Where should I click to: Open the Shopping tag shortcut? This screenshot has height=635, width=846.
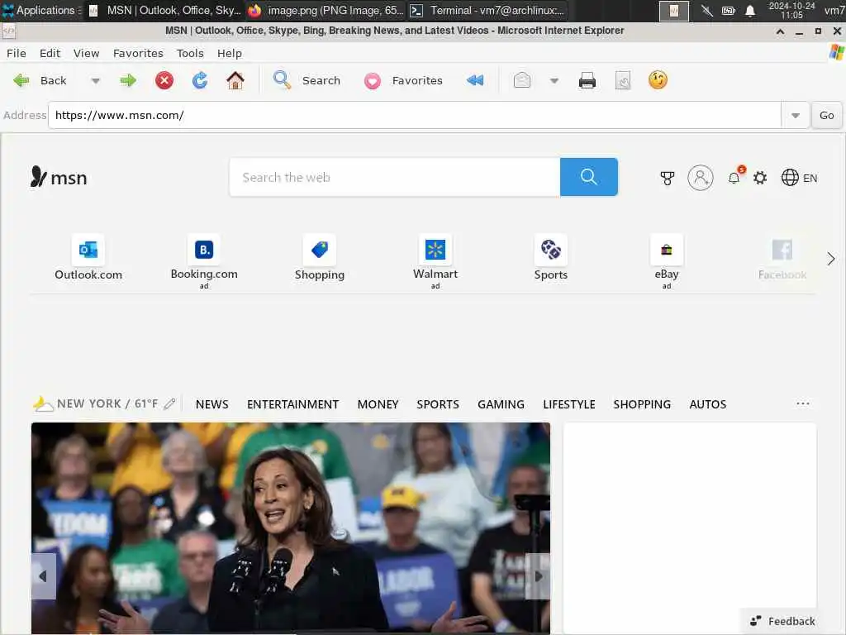(320, 258)
